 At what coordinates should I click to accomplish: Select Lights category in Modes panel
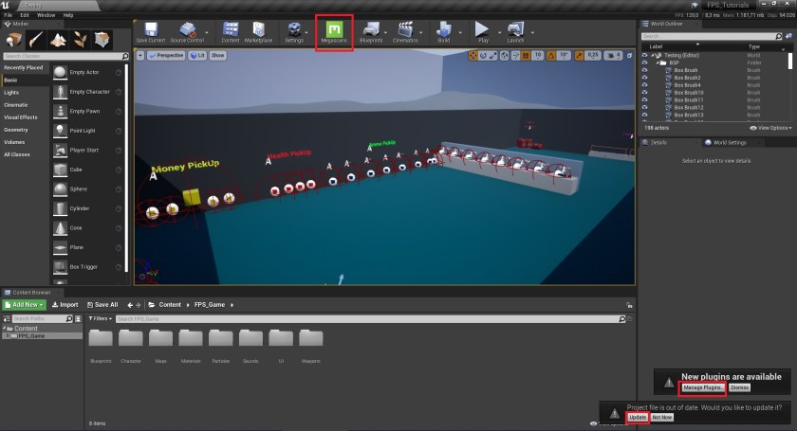point(11,92)
